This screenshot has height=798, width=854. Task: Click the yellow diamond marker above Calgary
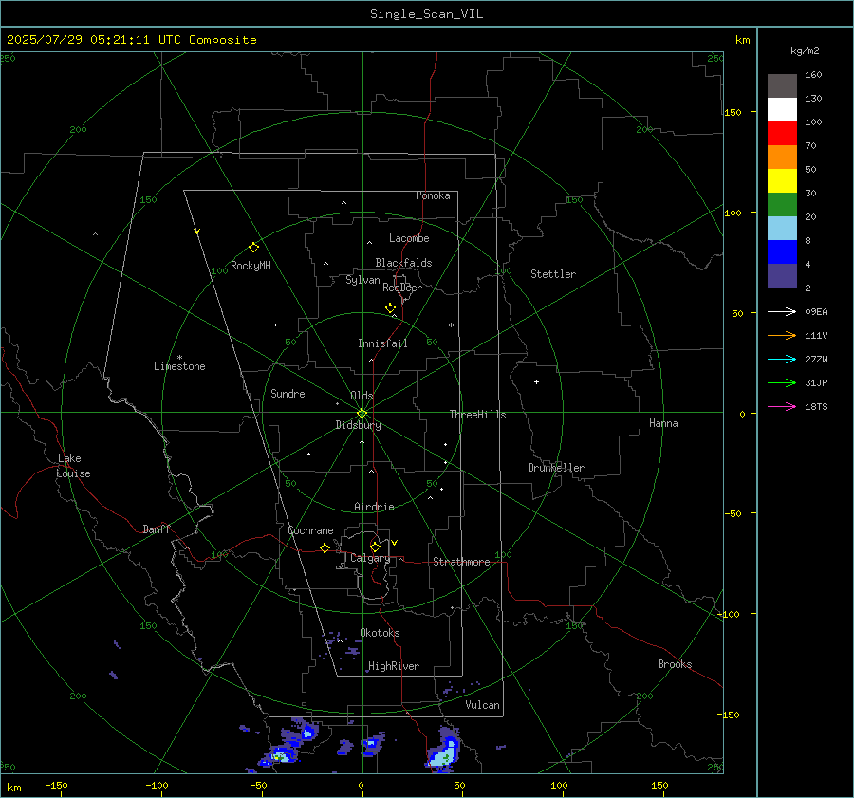pos(375,547)
